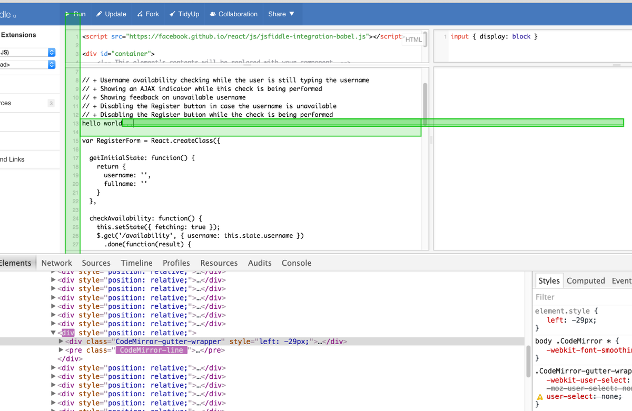Click the Update pencil icon

coord(99,14)
